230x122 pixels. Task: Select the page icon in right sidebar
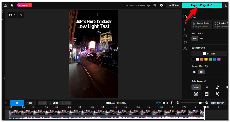[185, 16]
